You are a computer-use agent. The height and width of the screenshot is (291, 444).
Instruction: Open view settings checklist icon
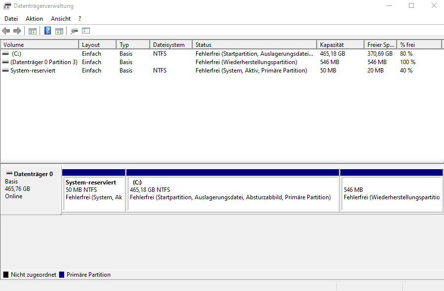86,31
